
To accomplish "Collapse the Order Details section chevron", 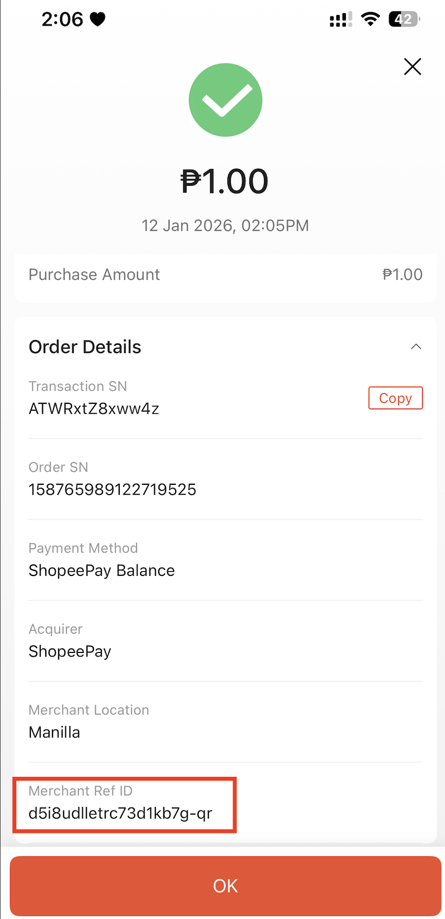I will pos(416,347).
